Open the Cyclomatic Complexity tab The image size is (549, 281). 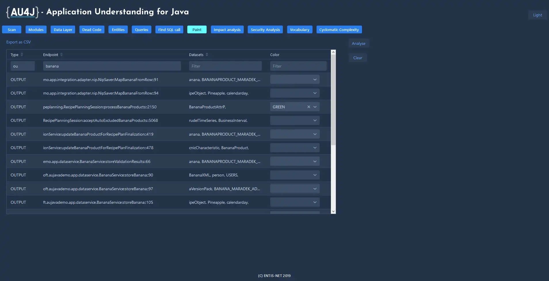339,30
